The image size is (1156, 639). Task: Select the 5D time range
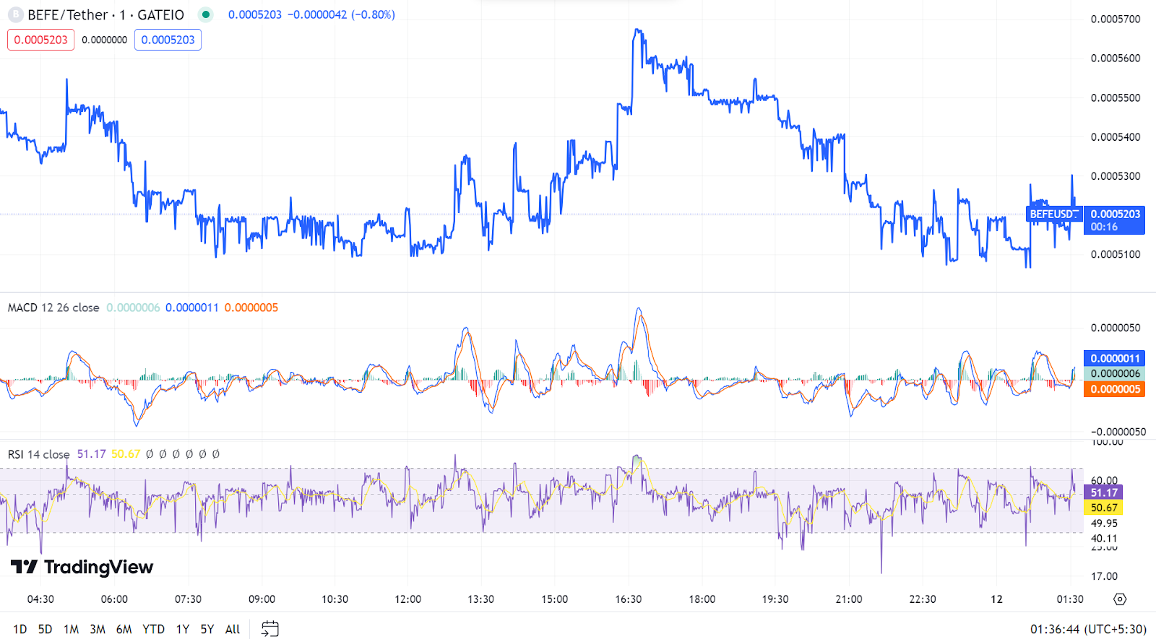[x=45, y=629]
